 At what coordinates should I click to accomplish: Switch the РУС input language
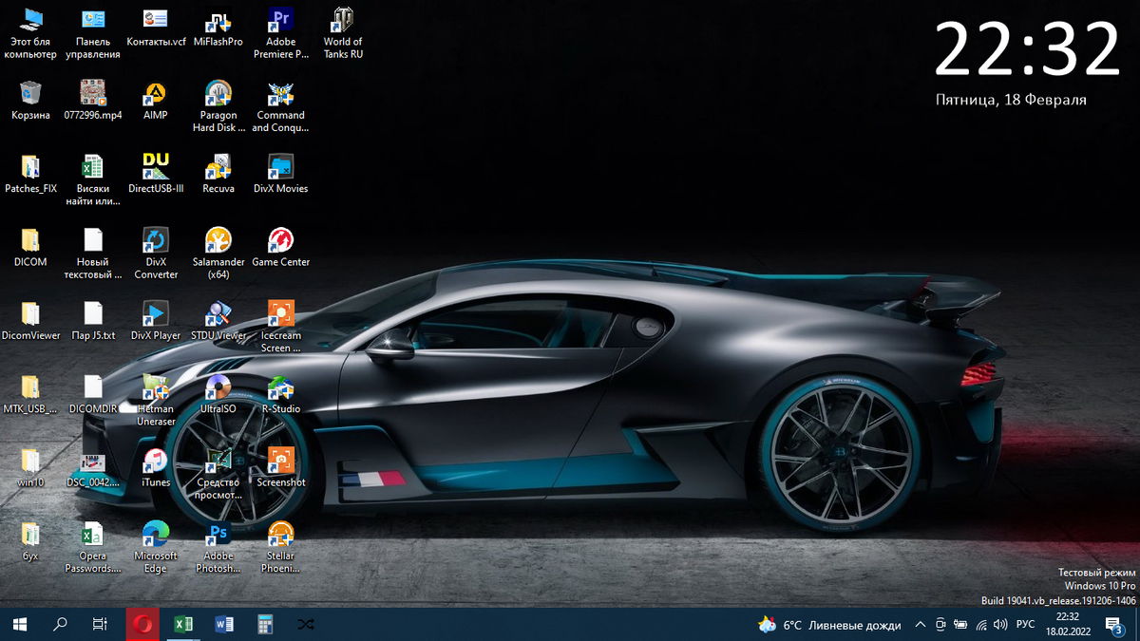1026,625
